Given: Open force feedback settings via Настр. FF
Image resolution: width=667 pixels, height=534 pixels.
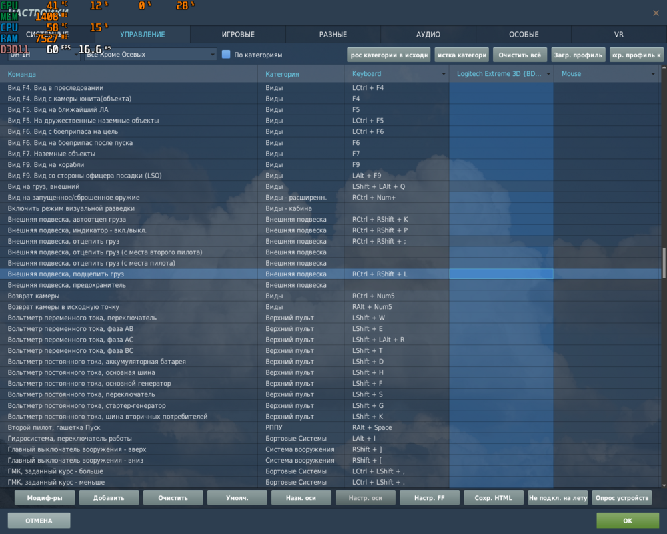Looking at the screenshot, I should tap(430, 497).
